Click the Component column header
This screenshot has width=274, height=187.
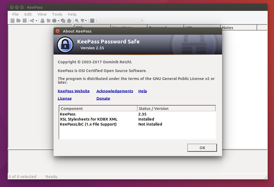click(x=98, y=108)
